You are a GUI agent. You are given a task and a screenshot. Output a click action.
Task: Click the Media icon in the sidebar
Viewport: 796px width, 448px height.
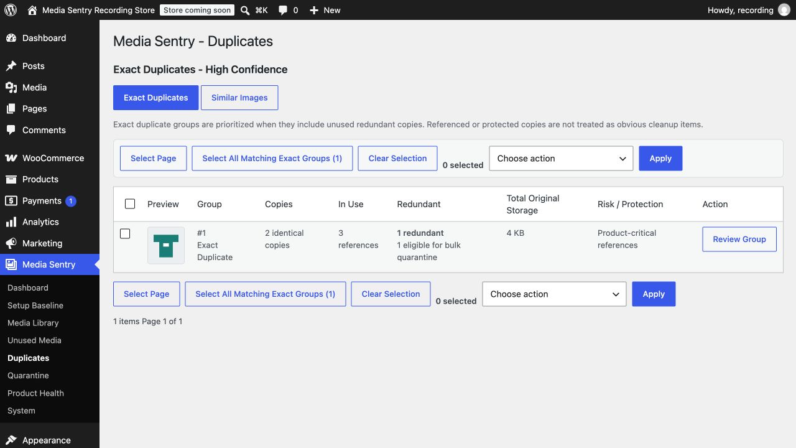(x=11, y=87)
